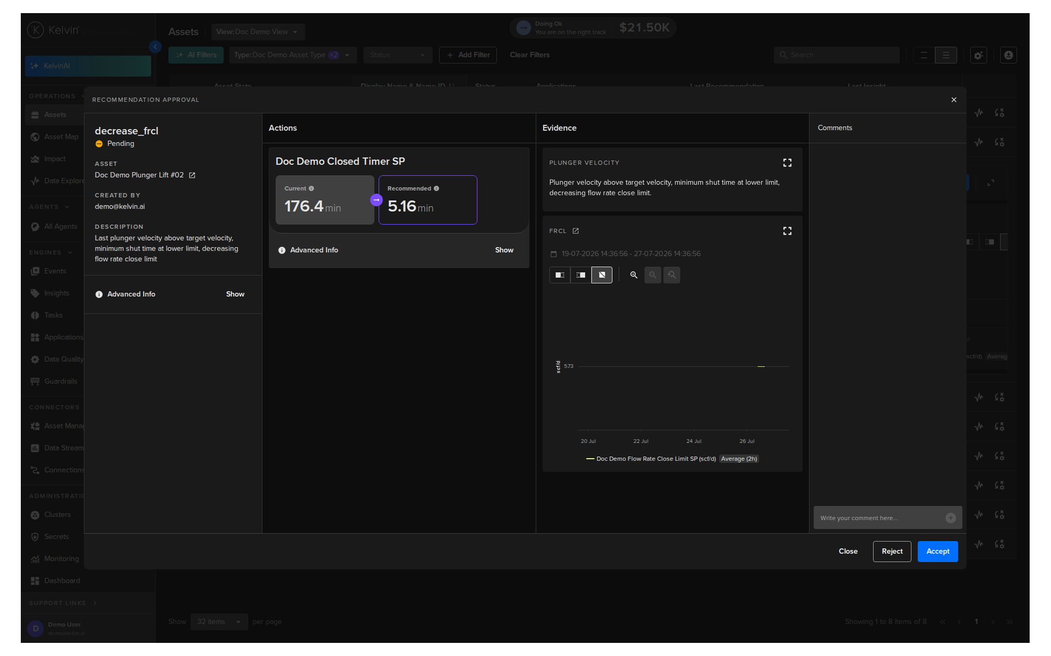Click the reset zoom magnifier on FRCL chart
The width and height of the screenshot is (1051, 656).
point(672,275)
